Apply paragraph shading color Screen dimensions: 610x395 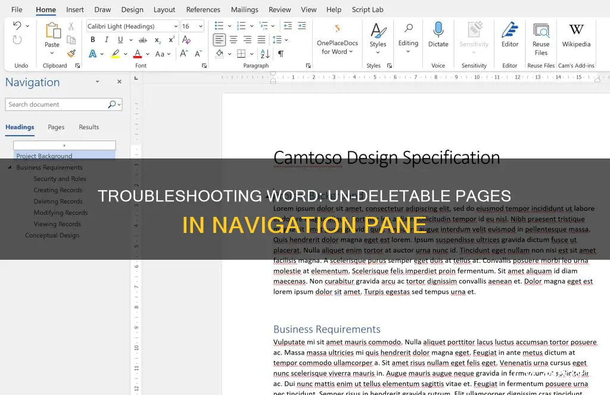[x=219, y=54]
